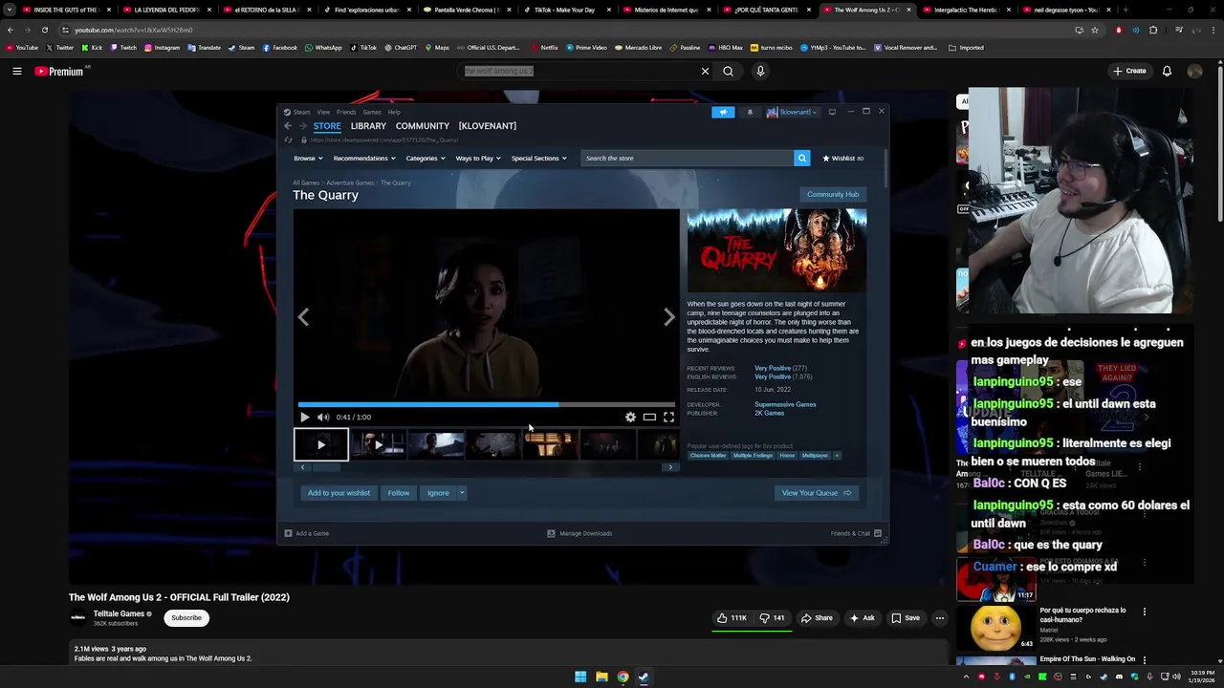Open the Steam Wishlist link
This screenshot has width=1224, height=688.
(x=842, y=158)
